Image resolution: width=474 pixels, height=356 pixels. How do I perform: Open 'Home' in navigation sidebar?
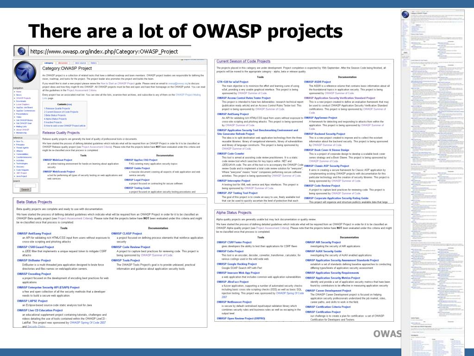tap(19, 91)
